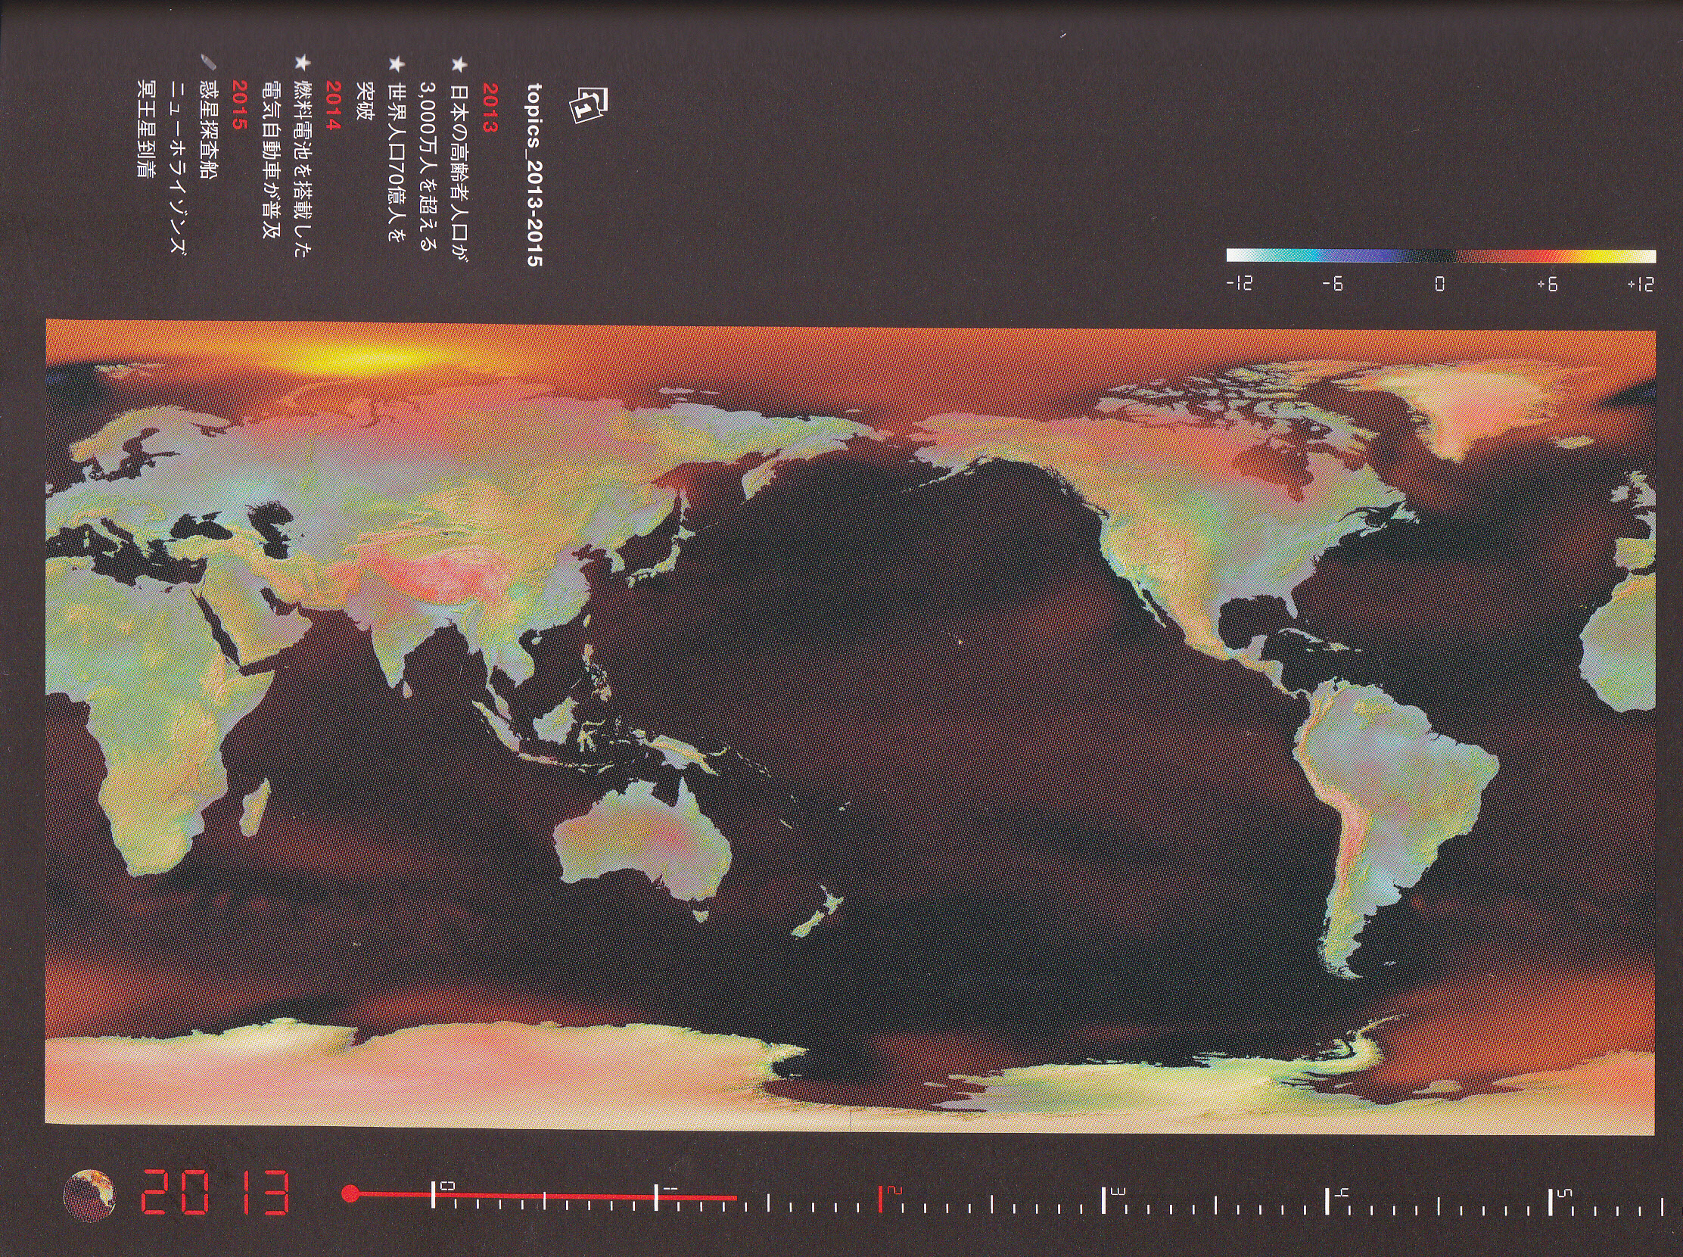Screen dimensions: 1683x1257
Task: Click the +6 label on color scale
Action: point(1547,285)
